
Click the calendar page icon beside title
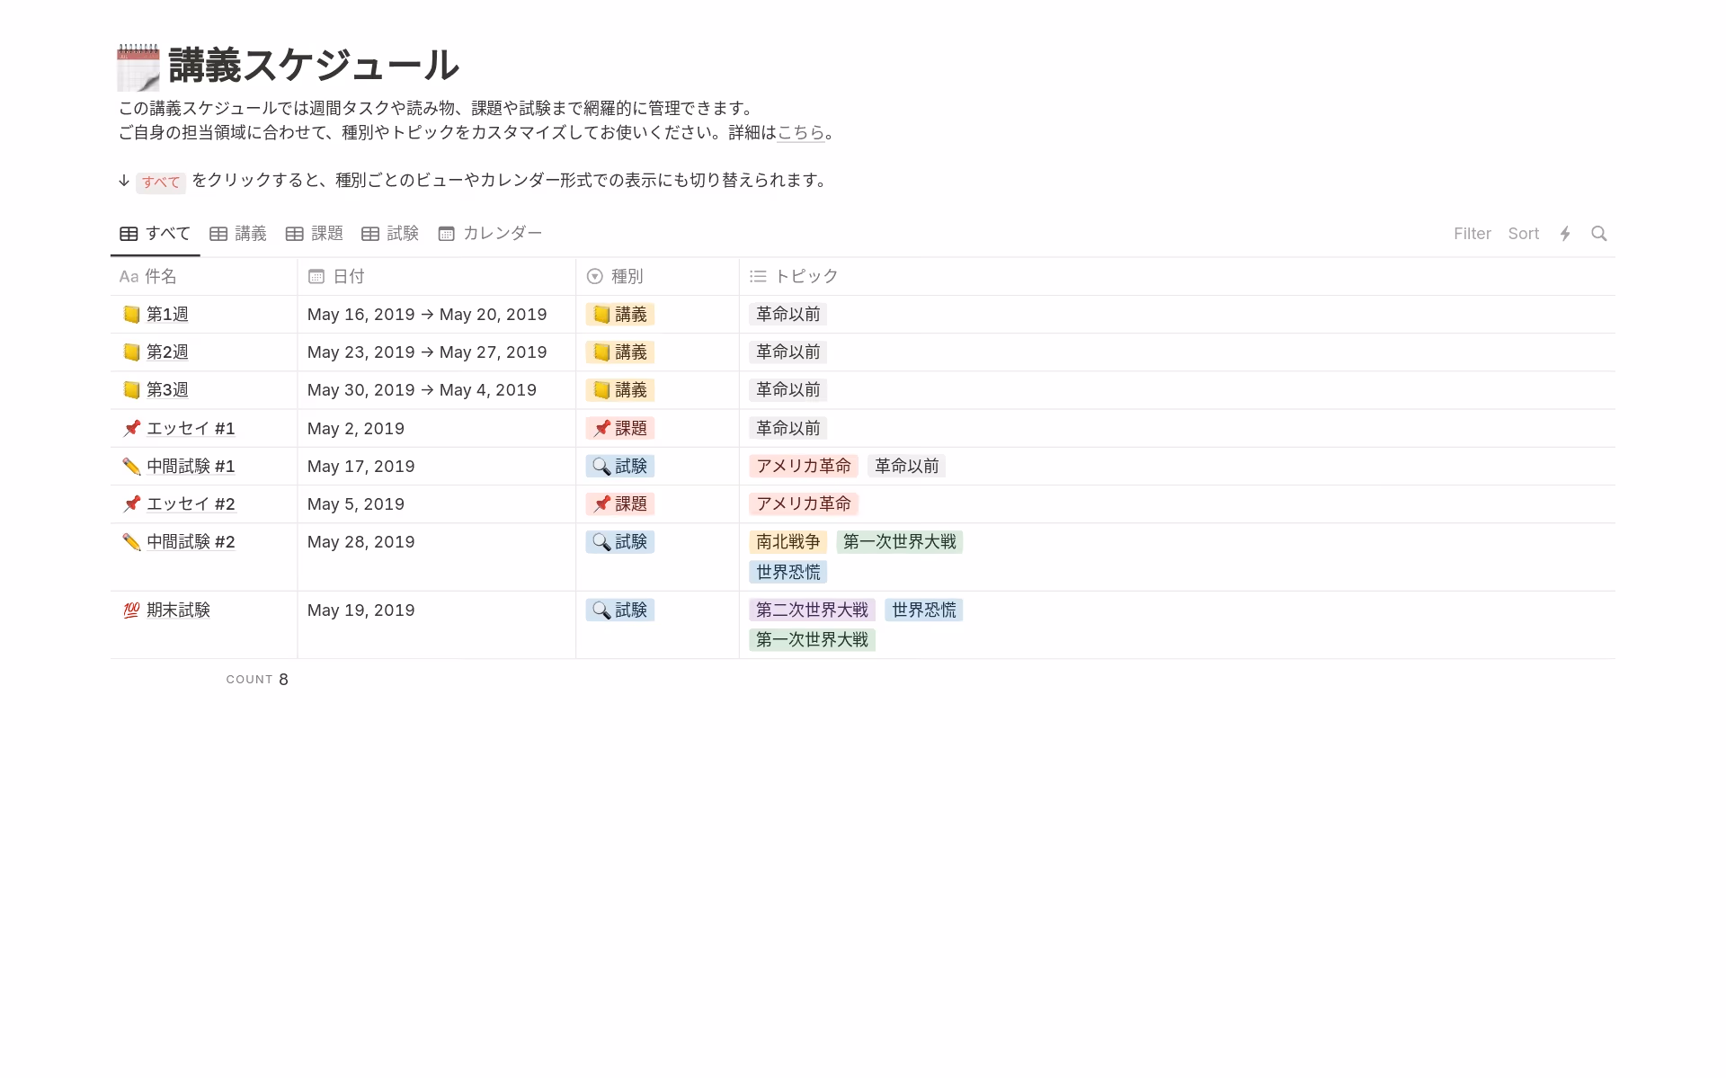(x=138, y=67)
